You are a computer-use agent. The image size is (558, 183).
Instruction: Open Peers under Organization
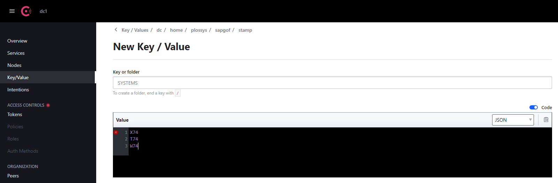pos(13,176)
